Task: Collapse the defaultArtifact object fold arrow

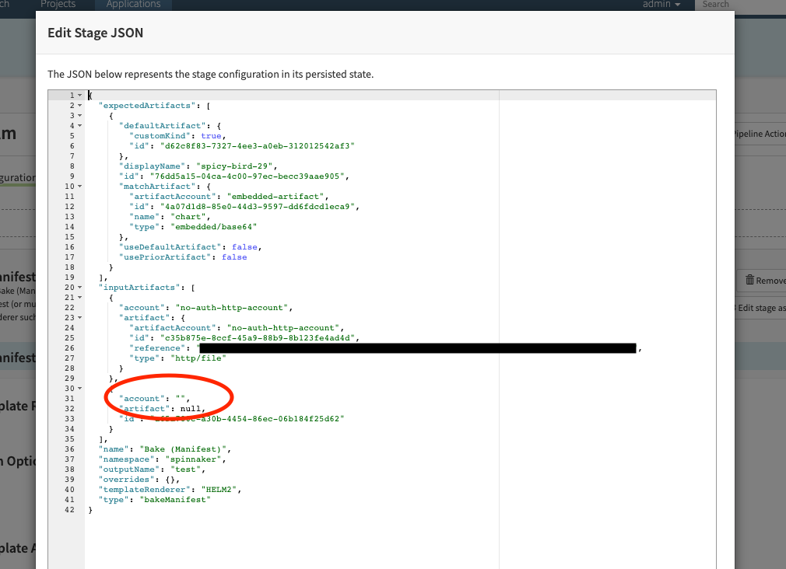Action: point(78,125)
